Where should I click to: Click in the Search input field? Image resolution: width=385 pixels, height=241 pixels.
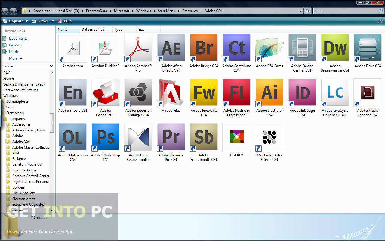click(x=346, y=11)
